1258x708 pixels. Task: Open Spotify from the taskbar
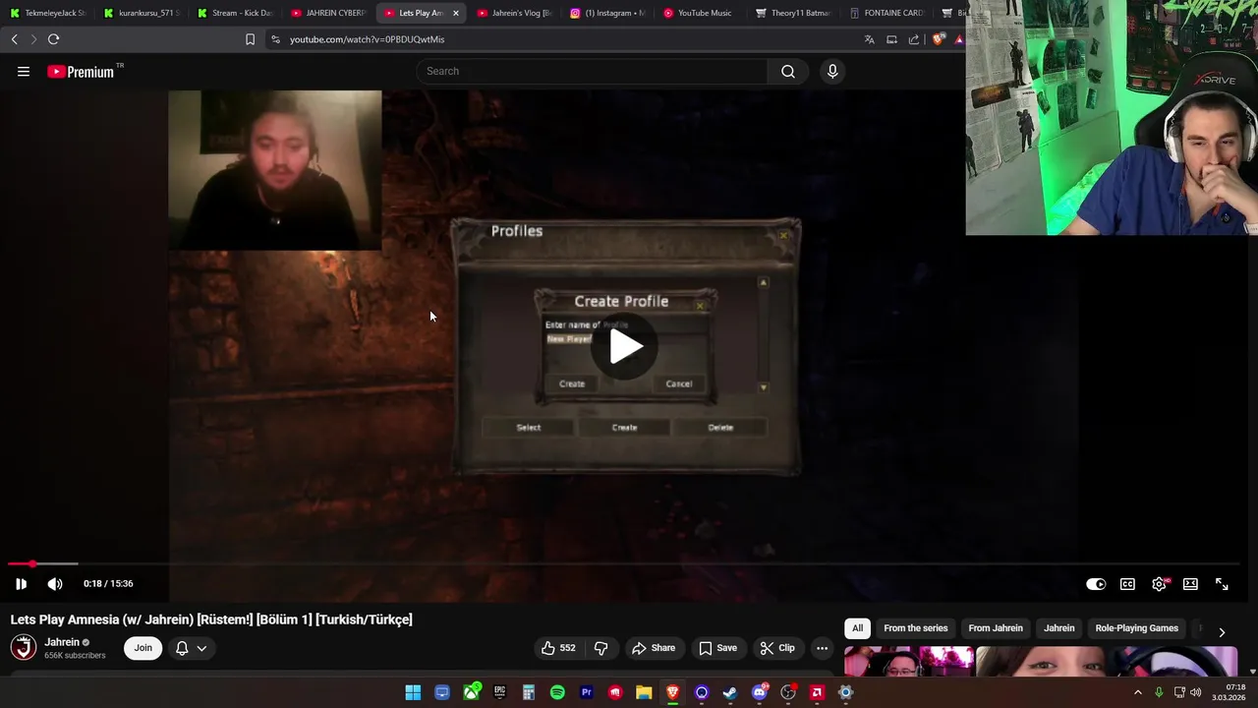click(x=557, y=692)
